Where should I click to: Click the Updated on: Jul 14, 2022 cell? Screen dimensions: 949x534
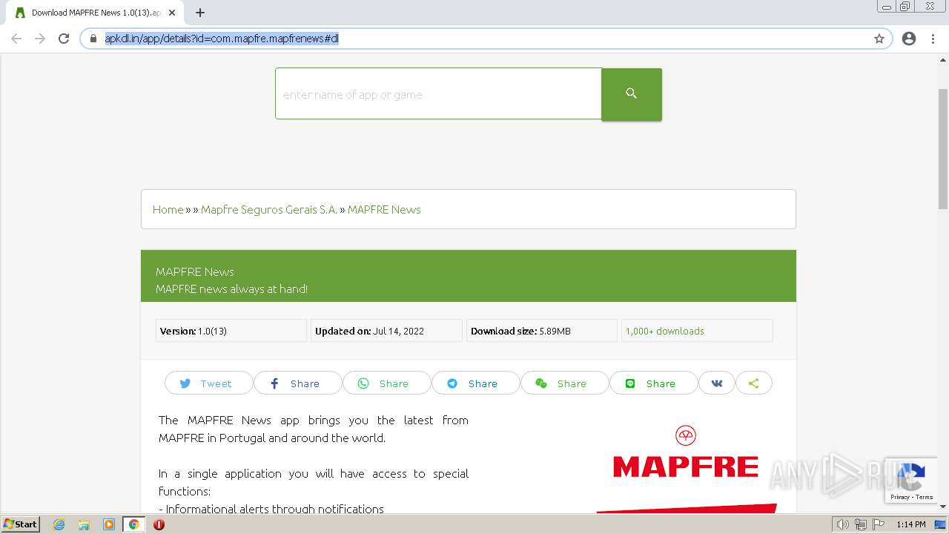pos(386,331)
